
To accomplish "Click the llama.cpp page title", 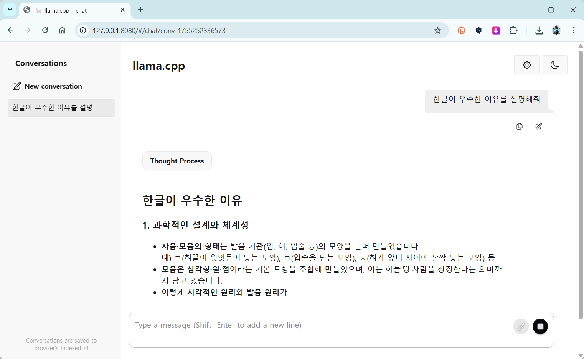I will click(158, 66).
